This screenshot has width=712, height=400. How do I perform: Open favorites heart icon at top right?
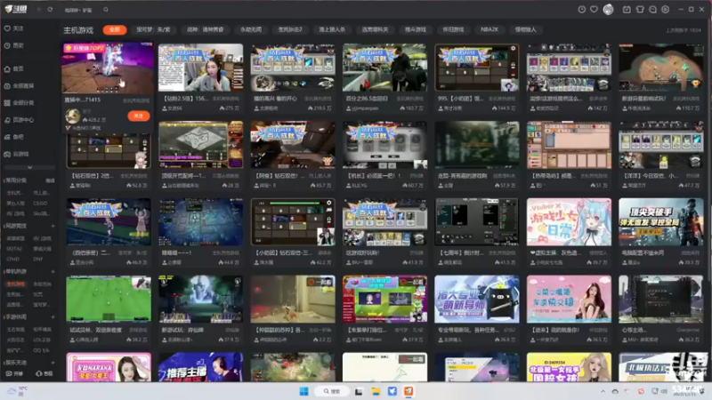(594, 10)
